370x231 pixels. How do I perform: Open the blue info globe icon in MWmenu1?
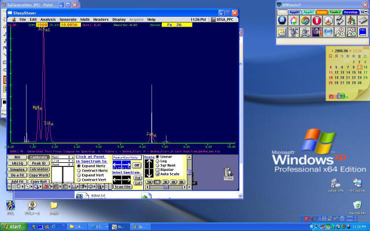pyautogui.click(x=282, y=20)
